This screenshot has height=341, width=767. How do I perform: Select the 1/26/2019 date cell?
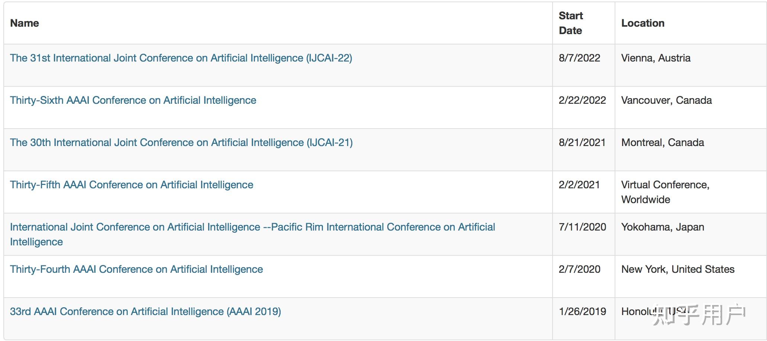tap(582, 312)
